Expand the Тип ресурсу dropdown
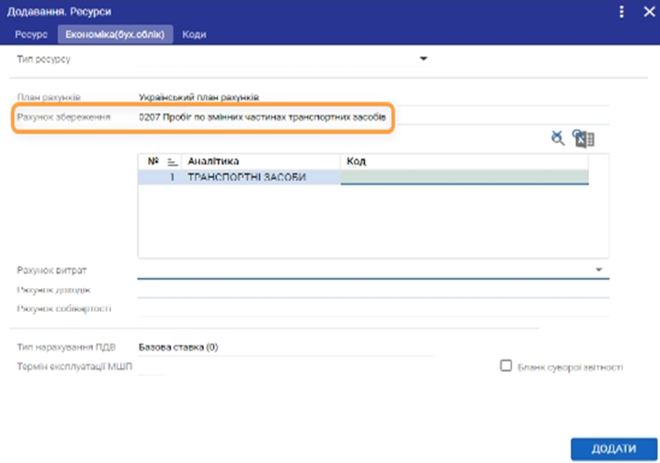Viewport: 660px width, 463px height. click(x=424, y=60)
